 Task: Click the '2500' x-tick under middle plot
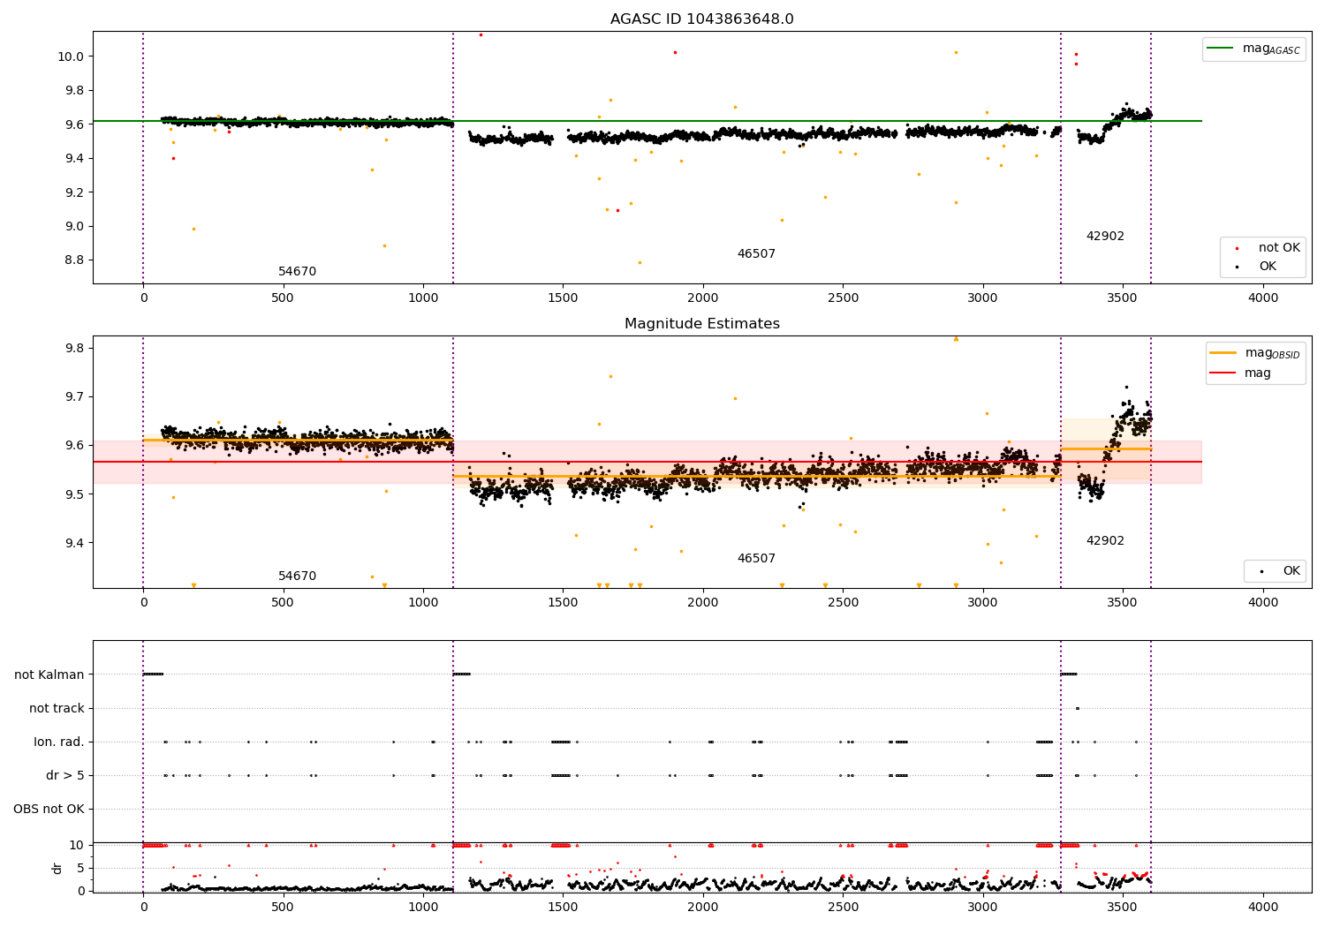coord(843,603)
